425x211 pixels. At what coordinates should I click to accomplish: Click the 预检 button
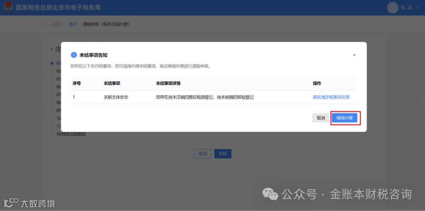pos(223,154)
